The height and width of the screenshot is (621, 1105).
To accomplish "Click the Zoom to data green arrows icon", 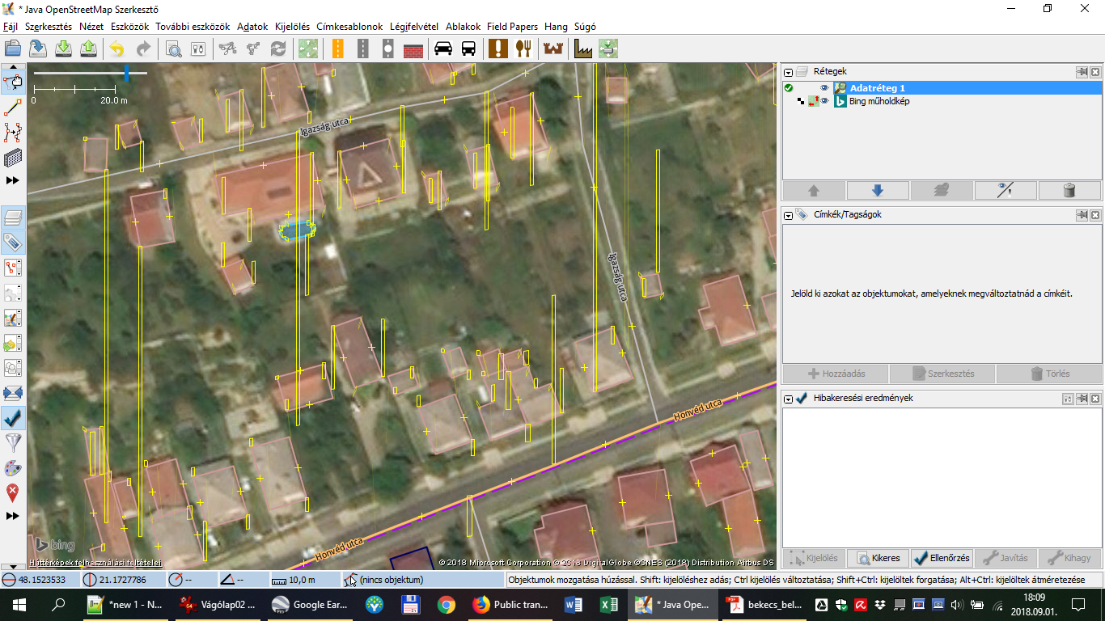I will pos(307,49).
